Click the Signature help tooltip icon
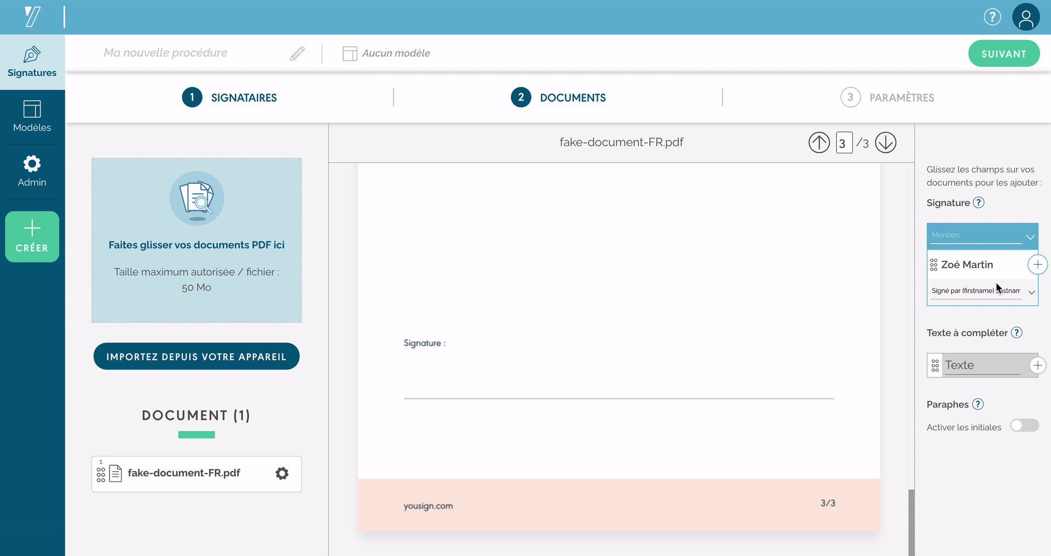The width and height of the screenshot is (1051, 556). click(x=979, y=202)
